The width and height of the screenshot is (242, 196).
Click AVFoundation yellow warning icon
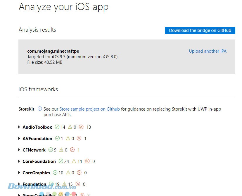click(68, 138)
